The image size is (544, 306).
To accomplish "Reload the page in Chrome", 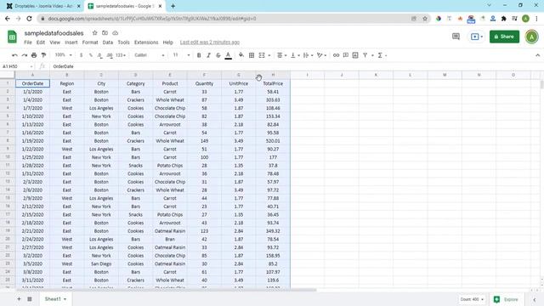I will coord(29,19).
